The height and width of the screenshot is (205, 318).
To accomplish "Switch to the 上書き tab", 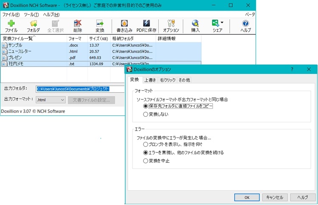I will pyautogui.click(x=150, y=80).
